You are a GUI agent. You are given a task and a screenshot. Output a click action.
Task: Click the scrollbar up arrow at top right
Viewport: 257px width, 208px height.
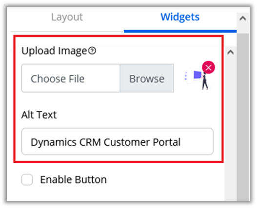[x=243, y=18]
